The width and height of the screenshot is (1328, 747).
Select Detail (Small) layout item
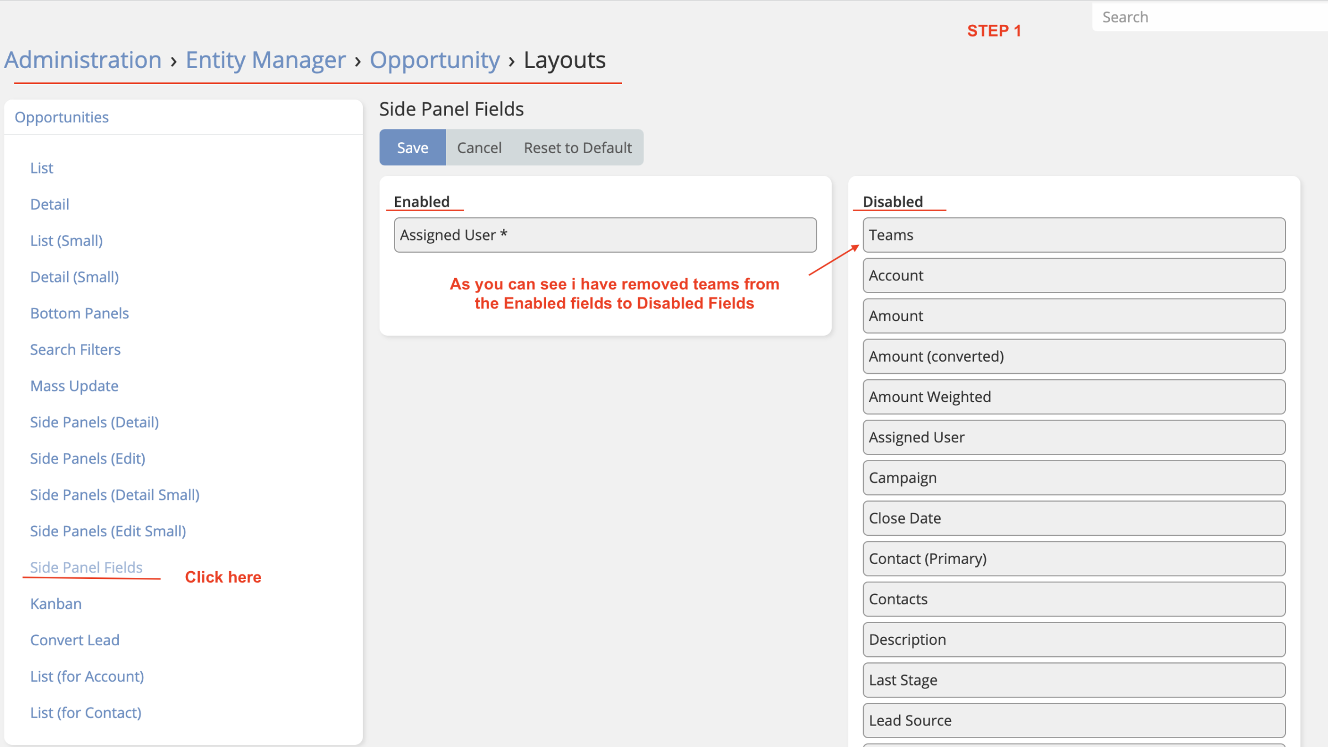click(x=74, y=277)
